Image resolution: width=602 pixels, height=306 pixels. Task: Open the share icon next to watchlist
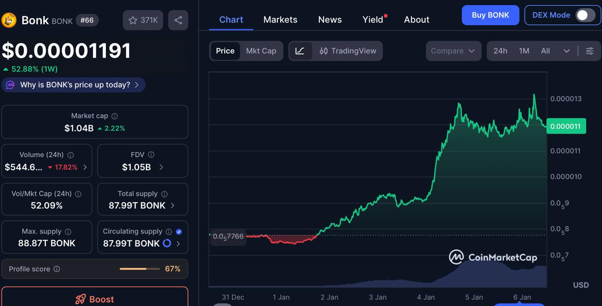[x=178, y=20]
